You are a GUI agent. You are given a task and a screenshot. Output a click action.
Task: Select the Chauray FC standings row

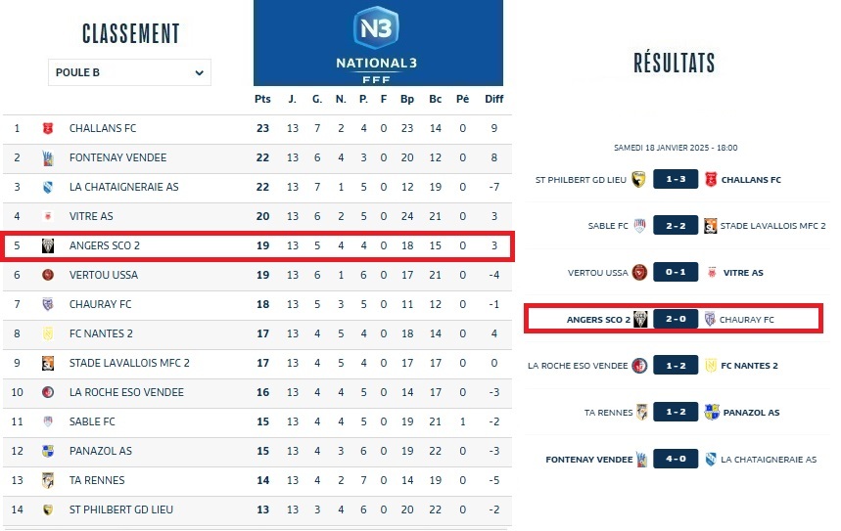point(100,304)
